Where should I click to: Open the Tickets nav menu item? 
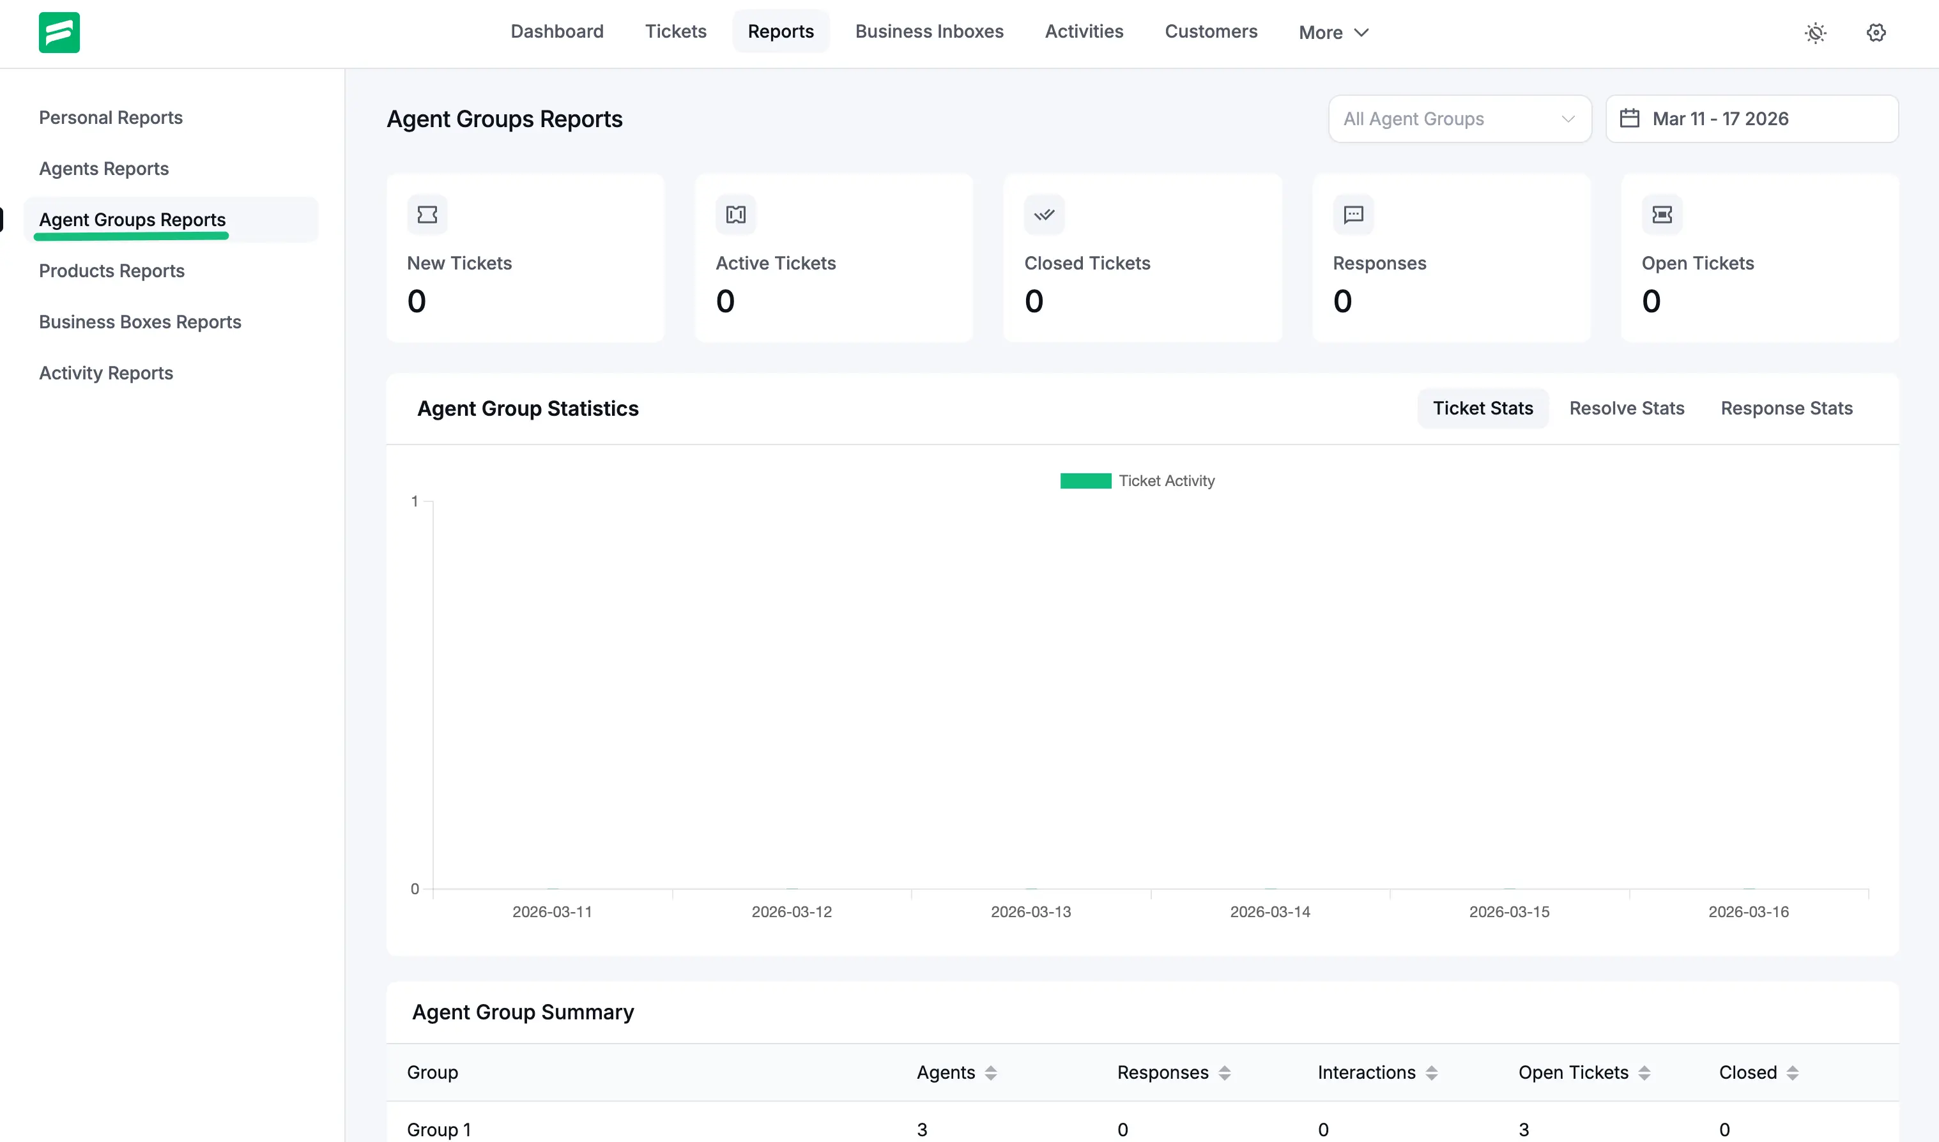pyautogui.click(x=675, y=31)
